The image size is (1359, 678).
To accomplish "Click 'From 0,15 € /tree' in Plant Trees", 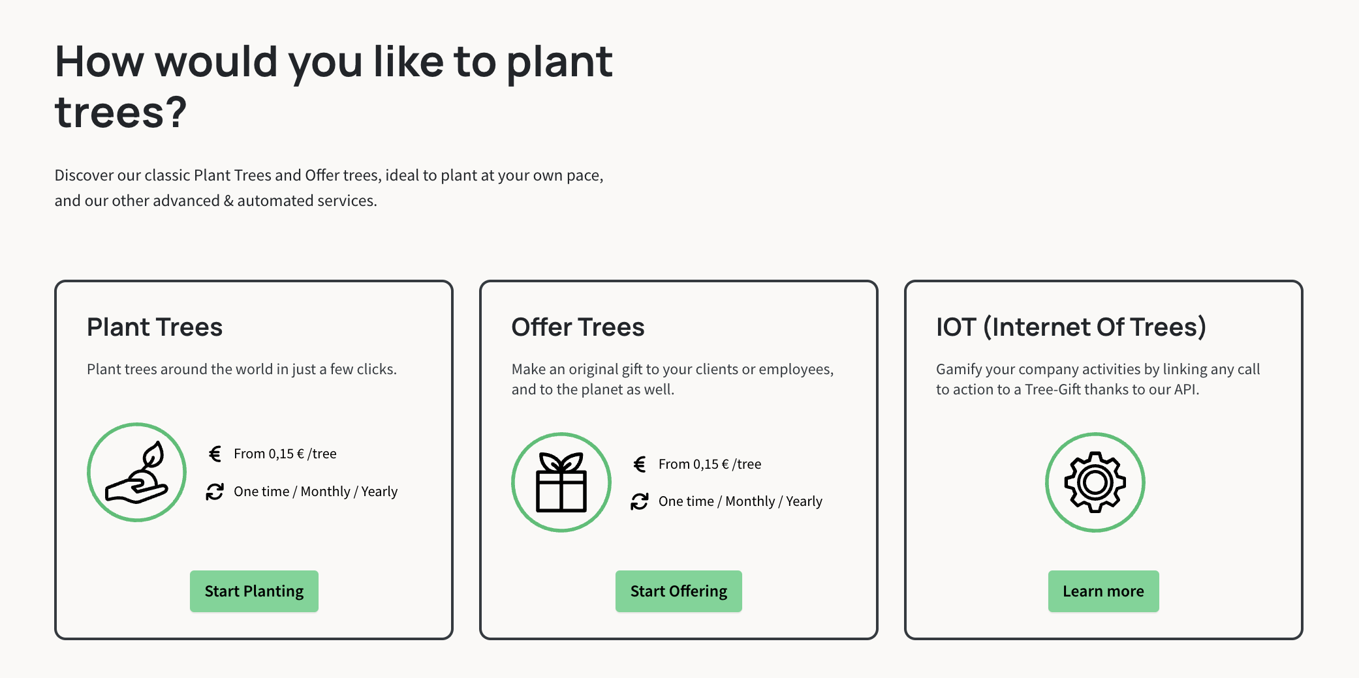I will point(285,454).
